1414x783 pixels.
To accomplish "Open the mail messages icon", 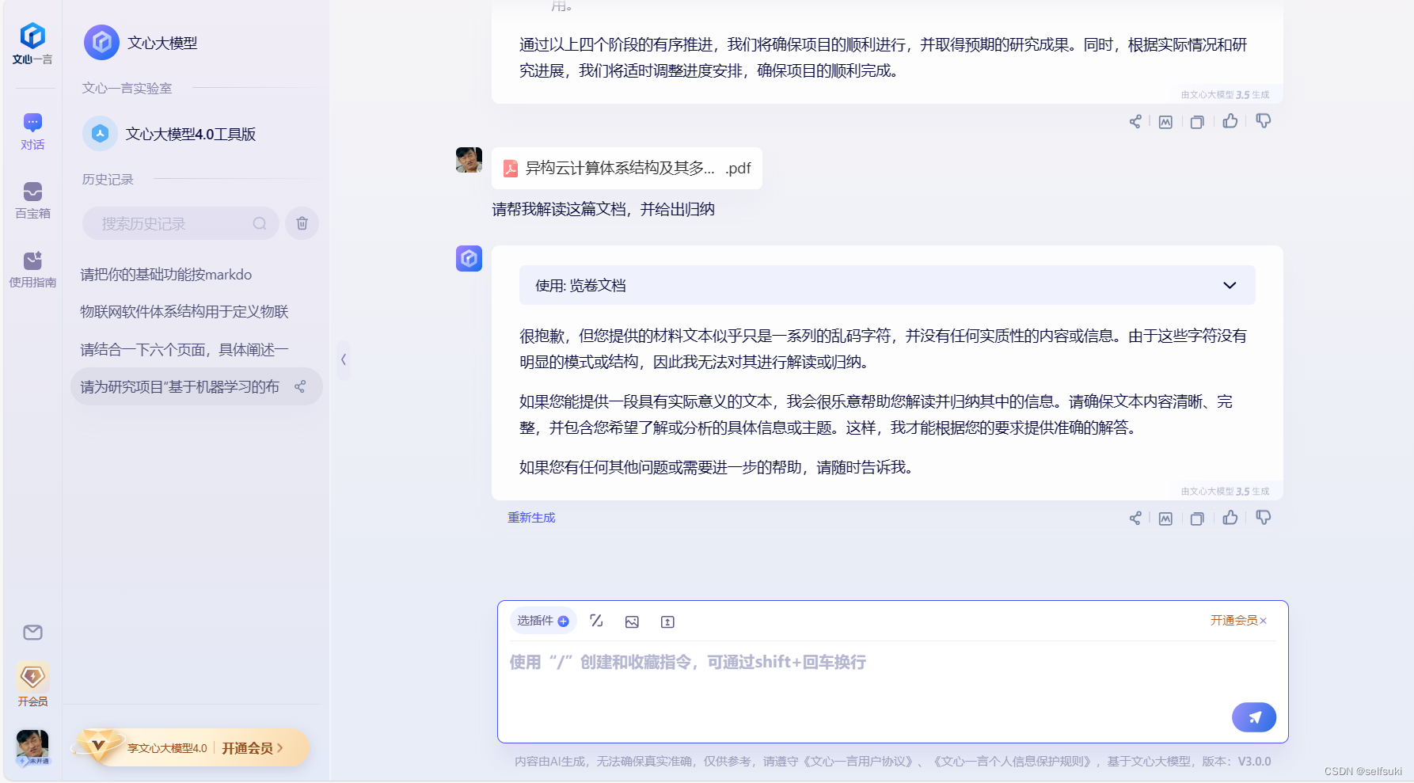I will point(32,632).
